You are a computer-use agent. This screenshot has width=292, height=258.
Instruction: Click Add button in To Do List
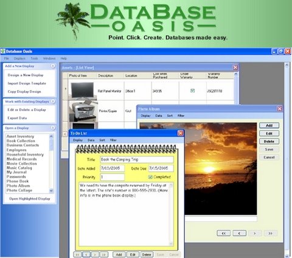(119, 254)
